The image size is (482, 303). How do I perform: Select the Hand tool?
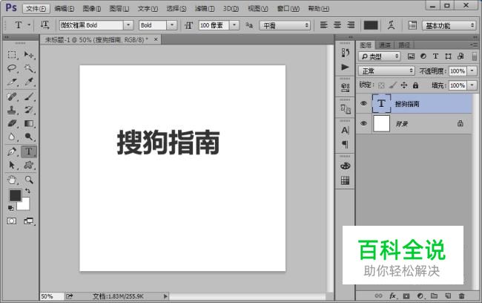[x=12, y=180]
